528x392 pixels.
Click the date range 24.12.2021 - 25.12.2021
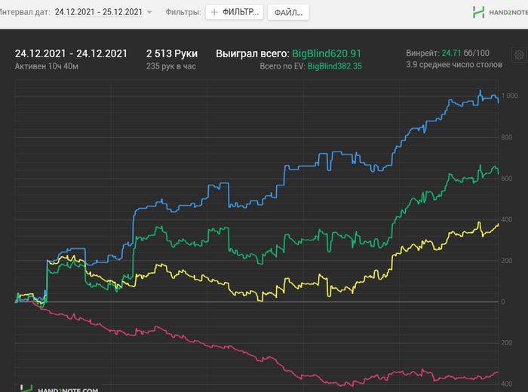click(x=99, y=12)
